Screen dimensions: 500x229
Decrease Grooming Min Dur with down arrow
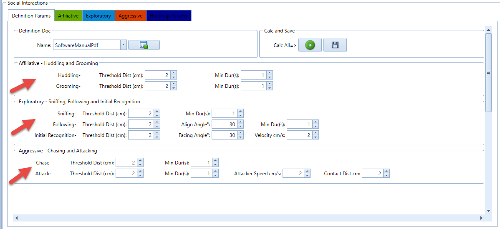tap(270, 88)
